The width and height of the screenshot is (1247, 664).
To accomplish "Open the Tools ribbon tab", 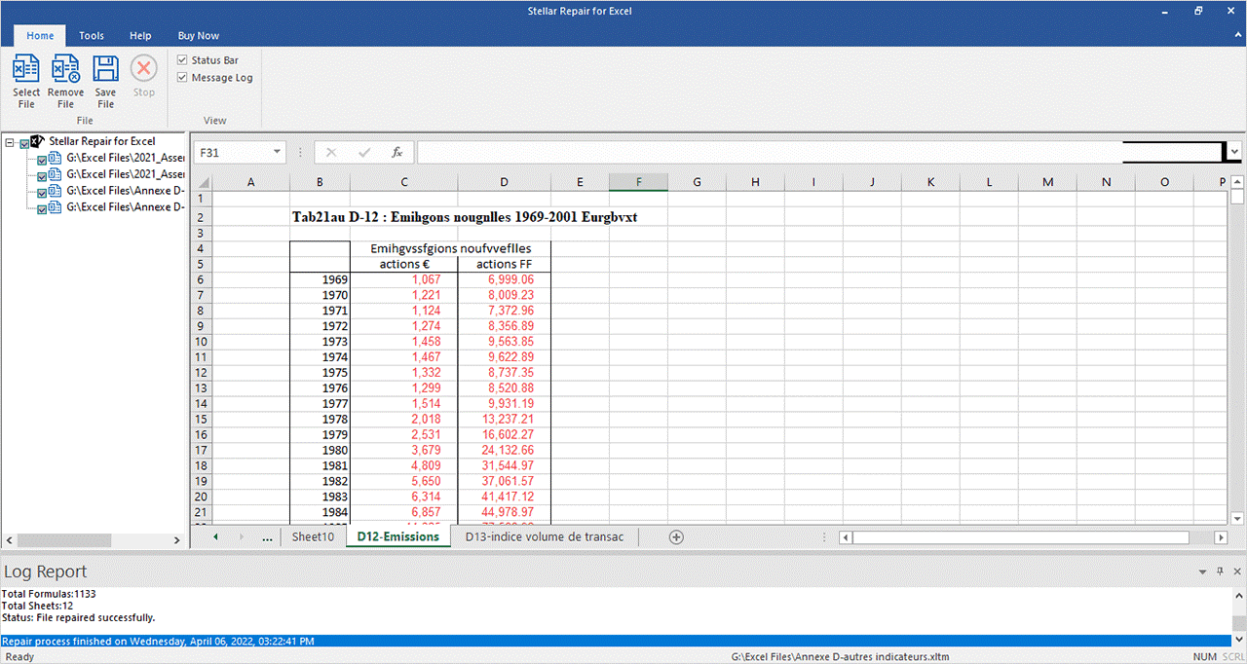I will 92,36.
